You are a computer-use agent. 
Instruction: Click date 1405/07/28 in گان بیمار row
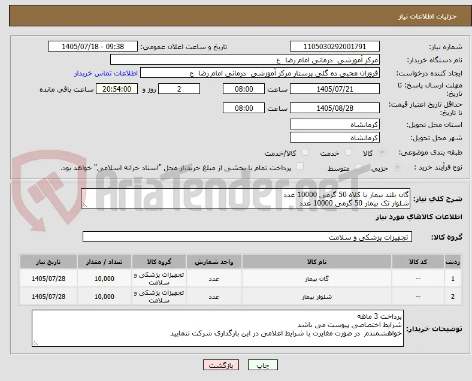pyautogui.click(x=48, y=279)
